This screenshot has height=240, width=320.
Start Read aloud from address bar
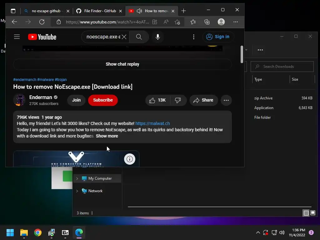click(x=166, y=22)
